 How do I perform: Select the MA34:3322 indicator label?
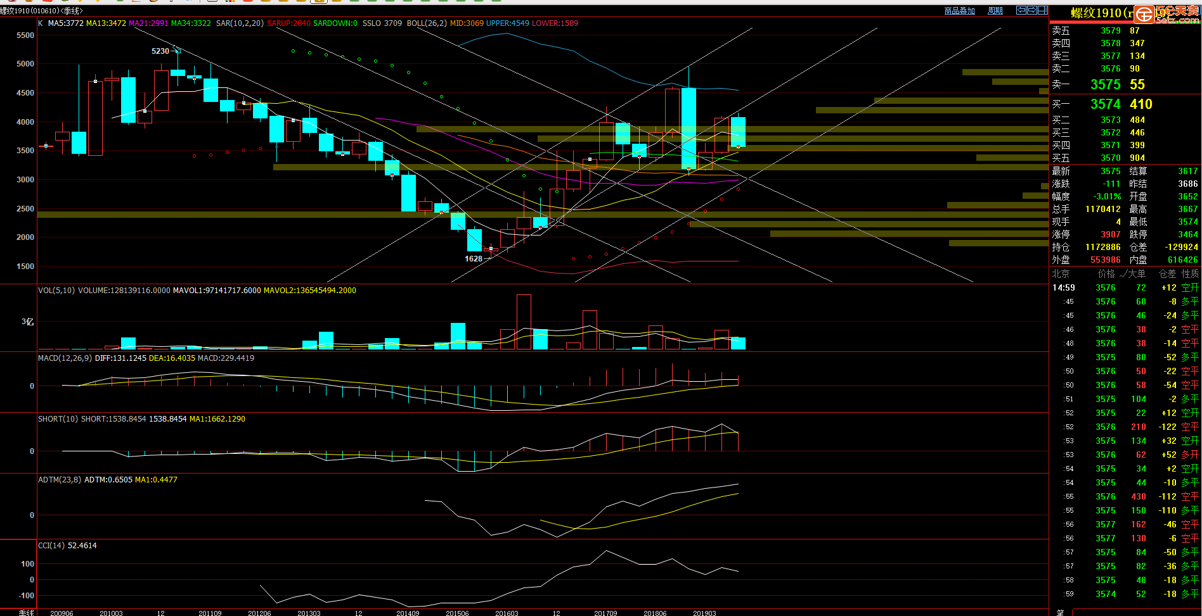(x=191, y=23)
